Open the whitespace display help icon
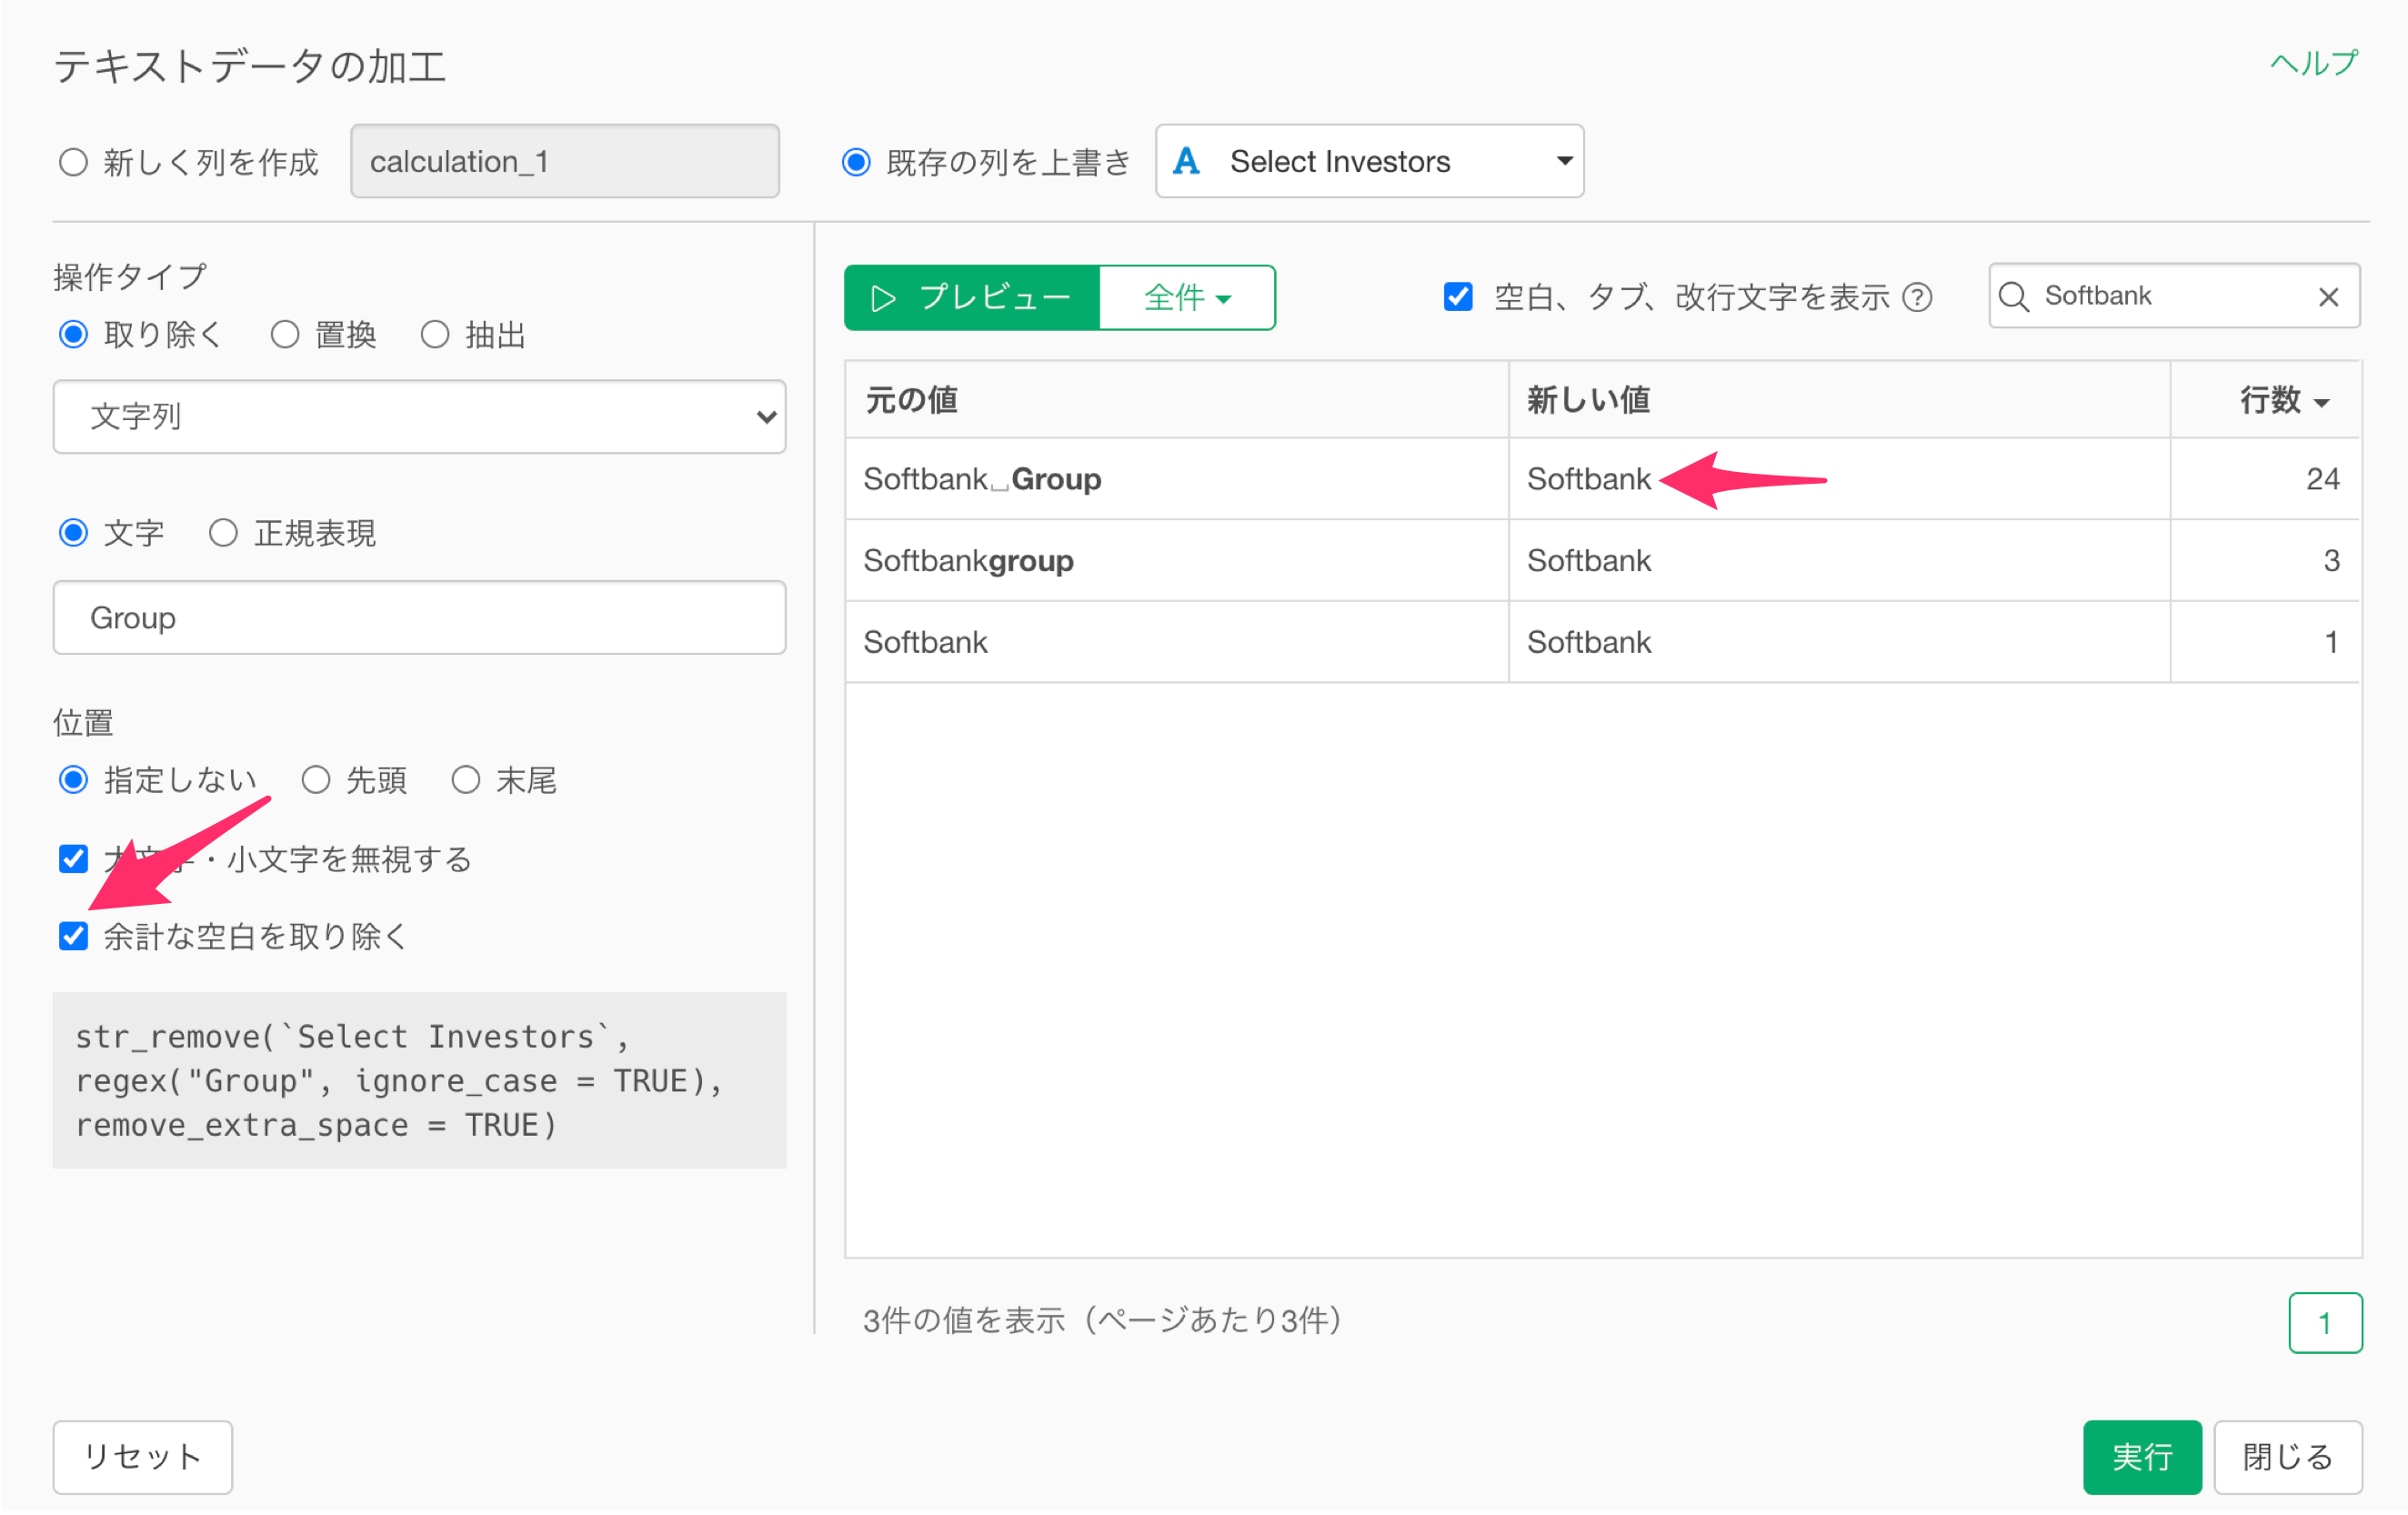2408x1515 pixels. [1917, 297]
